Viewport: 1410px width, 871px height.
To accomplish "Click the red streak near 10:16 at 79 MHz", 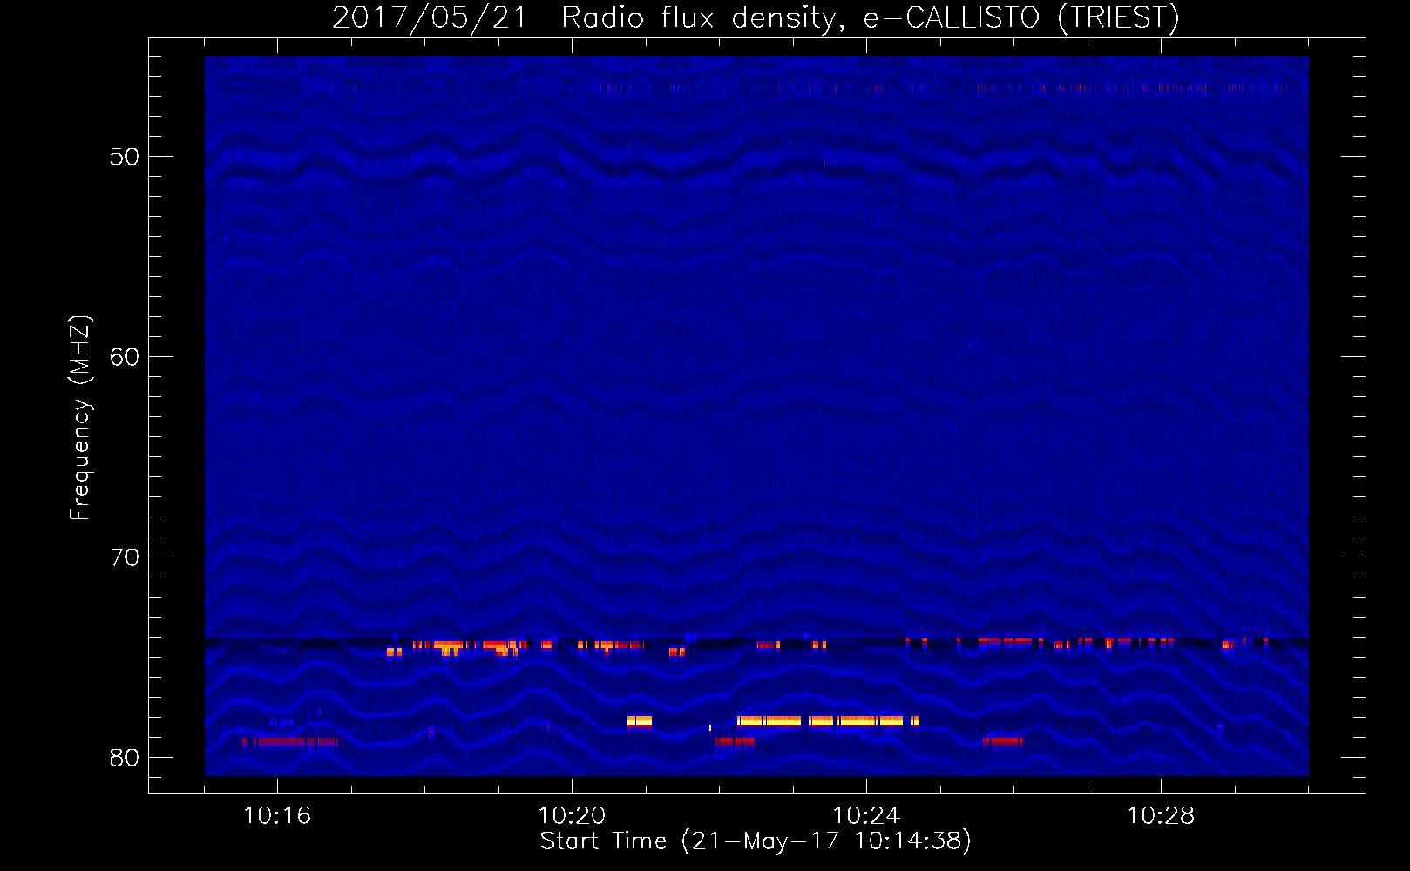I will pyautogui.click(x=289, y=742).
